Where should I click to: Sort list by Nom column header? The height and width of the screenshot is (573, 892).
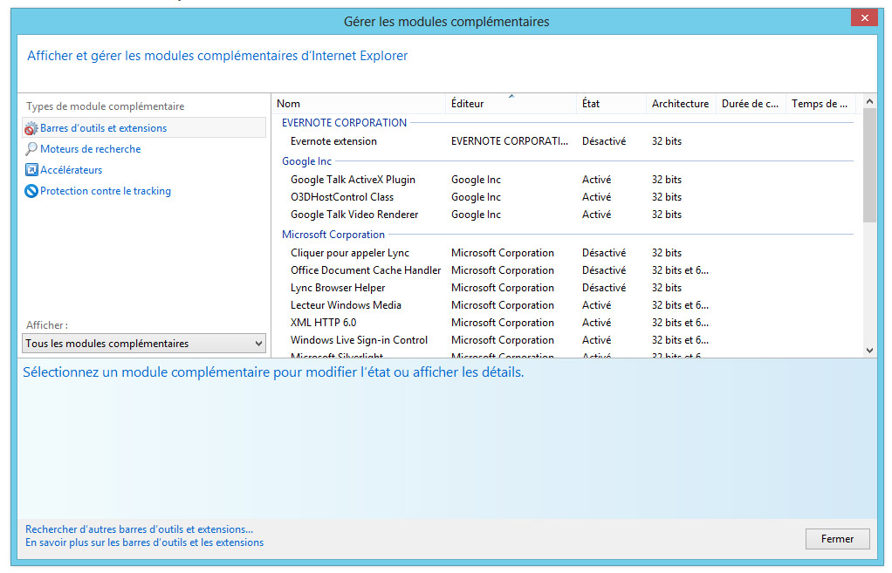click(359, 104)
